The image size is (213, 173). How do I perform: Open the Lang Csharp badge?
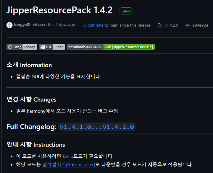coord(22,47)
